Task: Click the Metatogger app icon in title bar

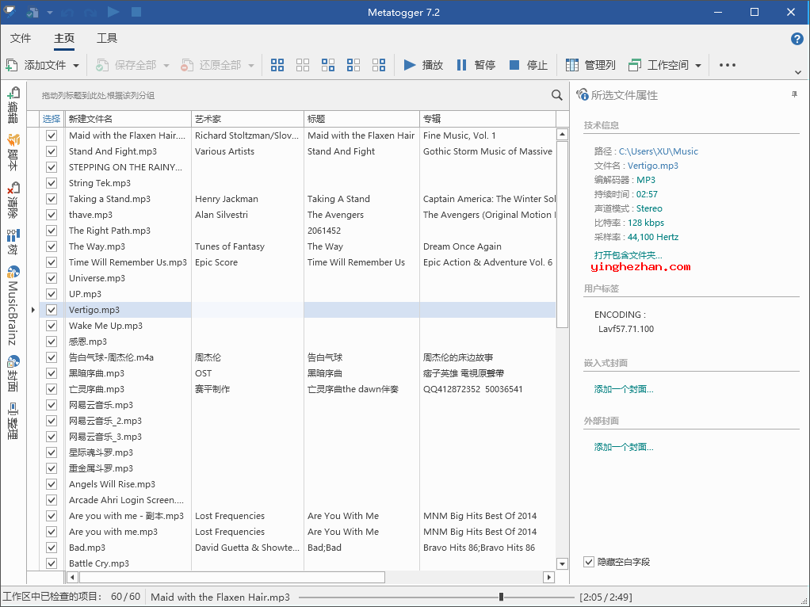Action: (x=10, y=12)
